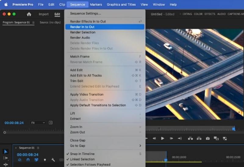Viewport: 244px width, 167px height.
Task: Click last monitor transport icon after Comparison View
Action: pyautogui.click(x=225, y=138)
